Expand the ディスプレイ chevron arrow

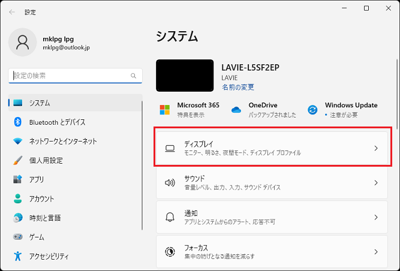376,148
